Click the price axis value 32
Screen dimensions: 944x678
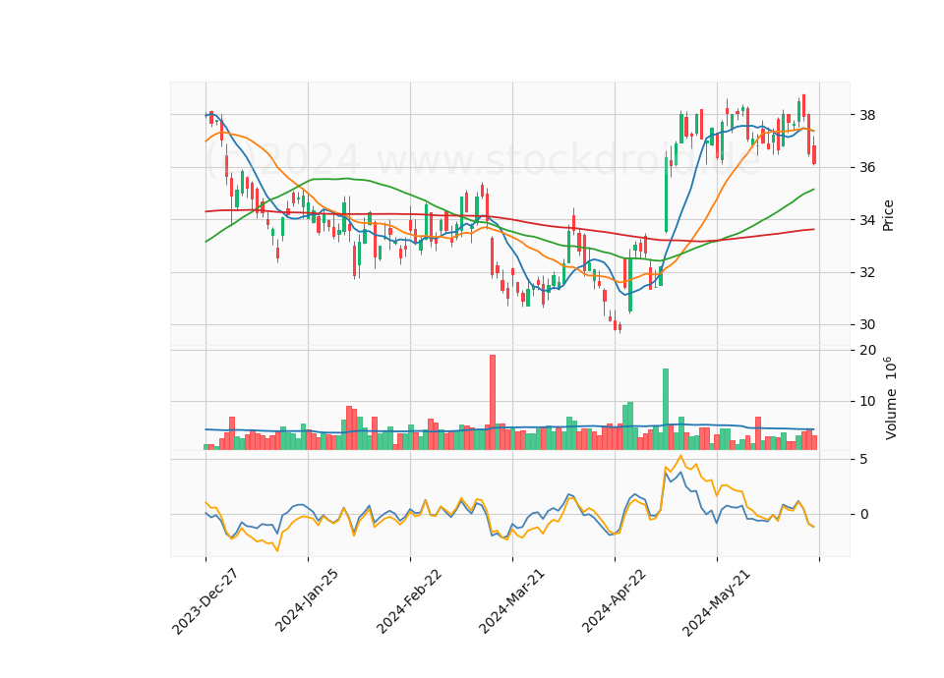[867, 272]
